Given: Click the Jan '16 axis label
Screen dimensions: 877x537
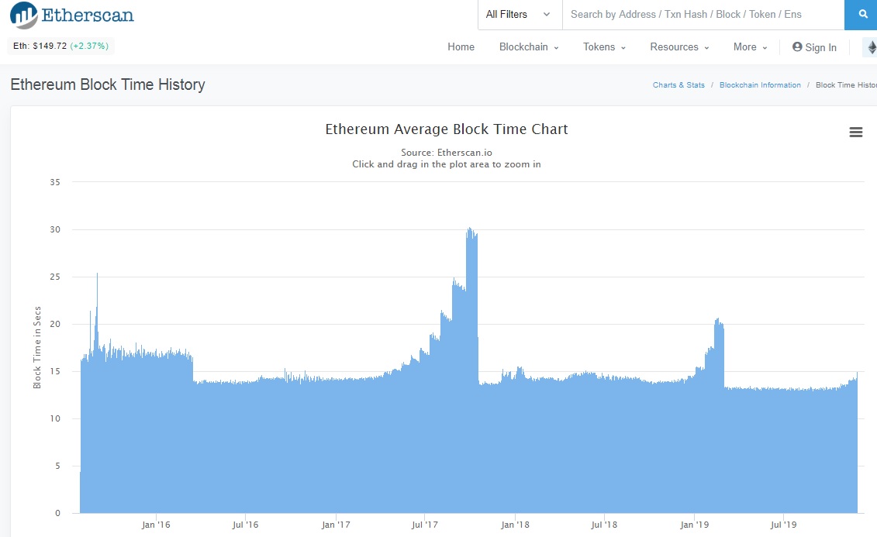Looking at the screenshot, I should coord(156,525).
